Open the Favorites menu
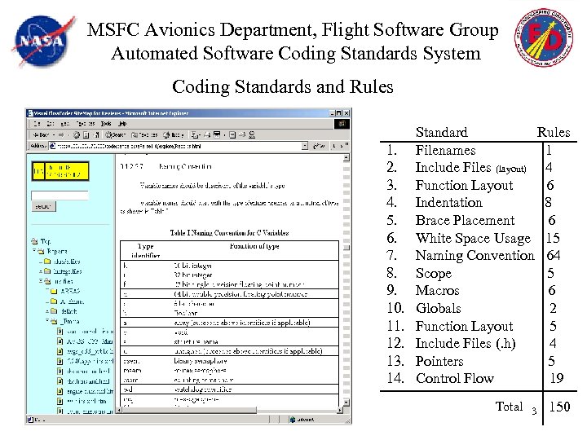The image size is (587, 440). click(85, 124)
